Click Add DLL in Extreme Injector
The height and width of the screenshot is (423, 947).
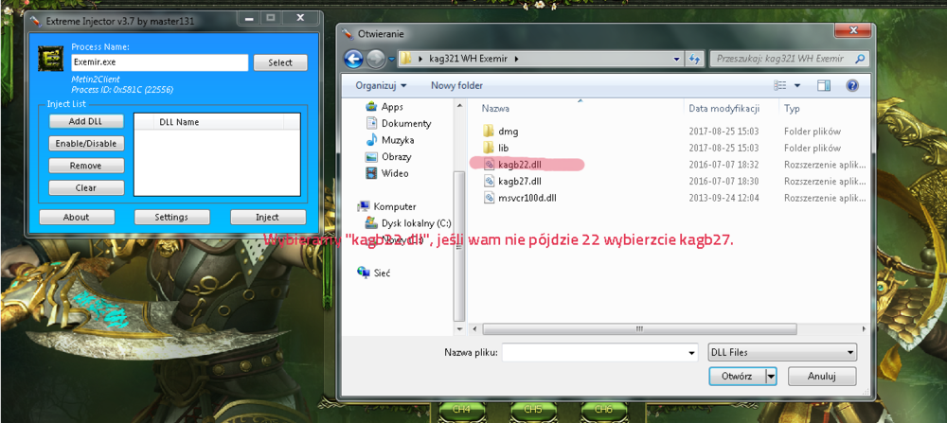pyautogui.click(x=86, y=121)
